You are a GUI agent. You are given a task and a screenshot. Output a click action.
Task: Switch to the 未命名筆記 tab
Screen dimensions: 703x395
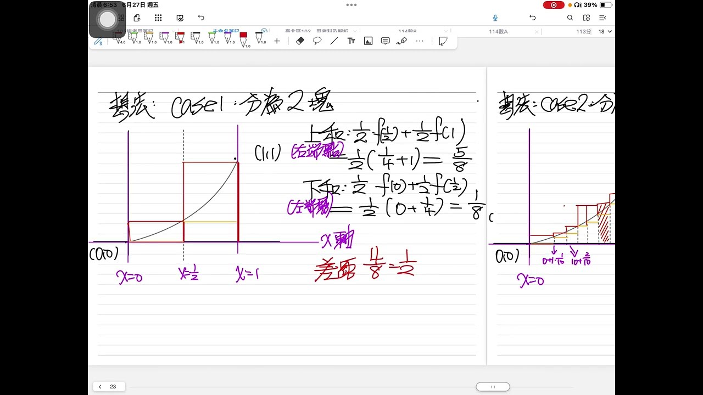[x=226, y=31]
